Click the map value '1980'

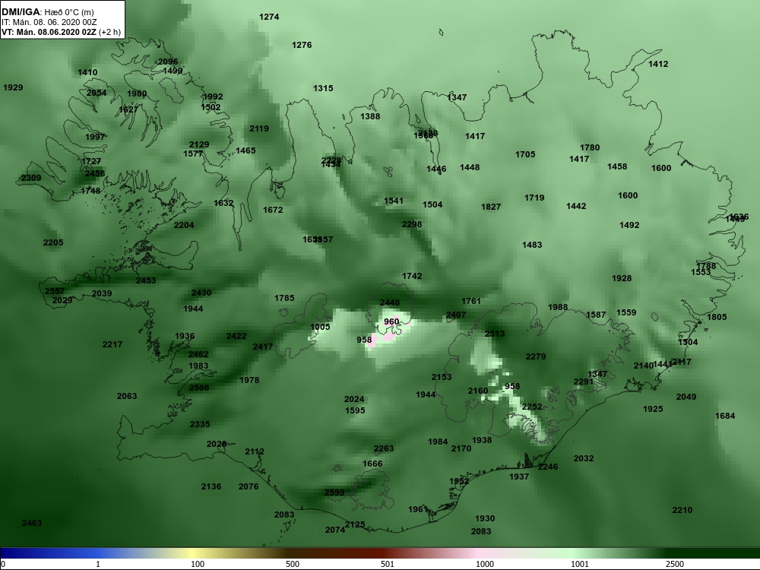[137, 94]
